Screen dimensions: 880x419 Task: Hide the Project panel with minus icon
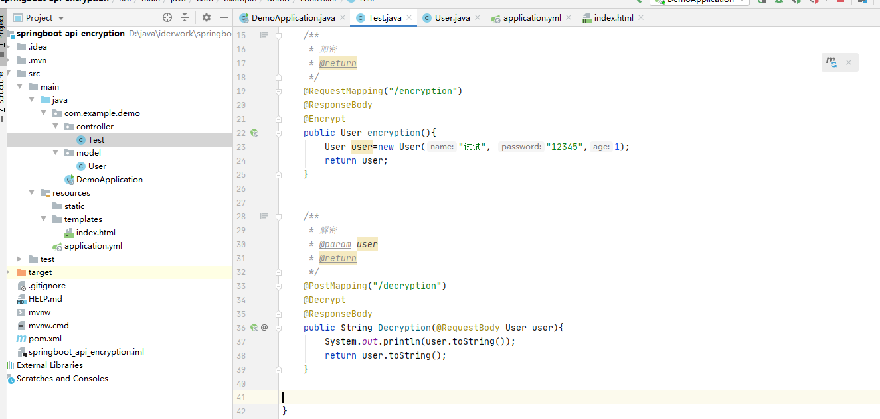coord(224,18)
